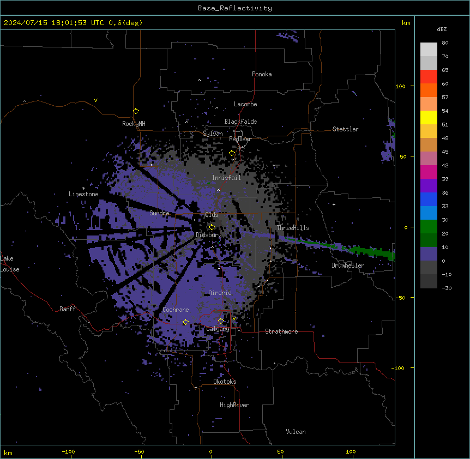Click the Ponoka city label
This screenshot has width=470, height=459.
click(x=262, y=74)
